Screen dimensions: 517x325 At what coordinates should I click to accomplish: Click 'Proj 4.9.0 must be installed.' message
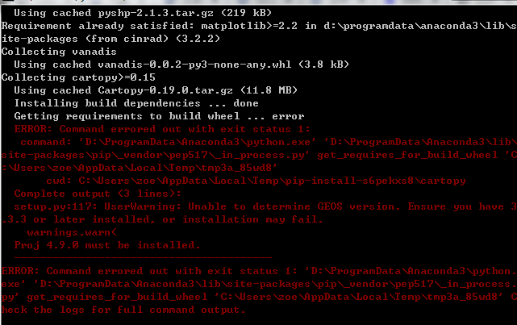click(x=106, y=245)
